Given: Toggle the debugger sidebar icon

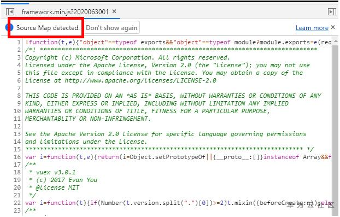Looking at the screenshot, I should point(332,11).
